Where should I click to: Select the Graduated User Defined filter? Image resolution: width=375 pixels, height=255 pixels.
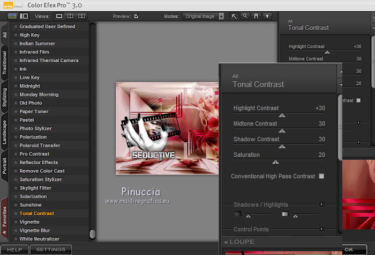pyautogui.click(x=51, y=27)
